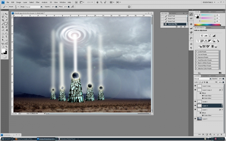Viewport: 226px width, 141px height.
Task: Open layer blend mode dropdown
Action: [x=203, y=79]
